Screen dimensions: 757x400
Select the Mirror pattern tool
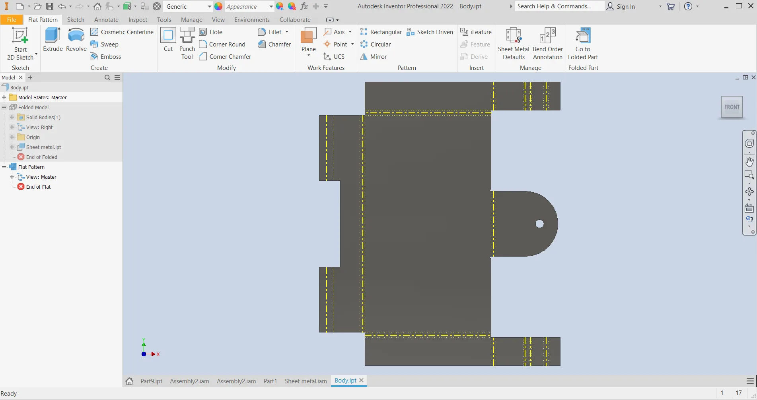[373, 57]
